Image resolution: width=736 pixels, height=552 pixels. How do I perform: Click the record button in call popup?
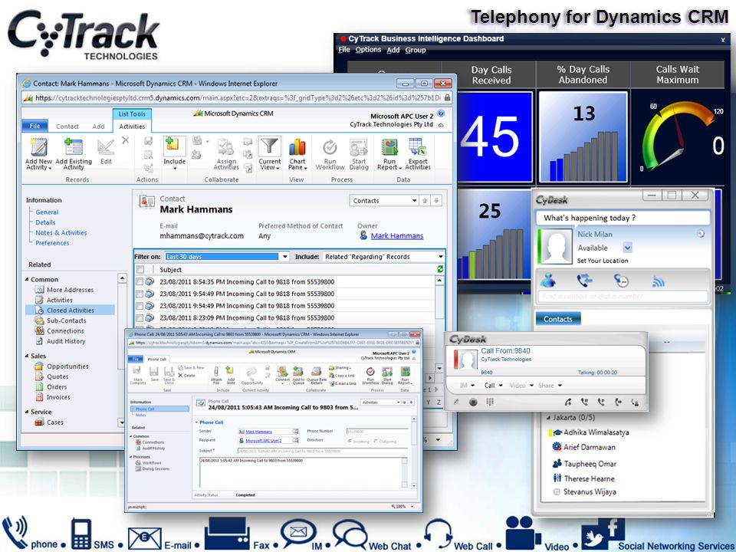tap(473, 402)
